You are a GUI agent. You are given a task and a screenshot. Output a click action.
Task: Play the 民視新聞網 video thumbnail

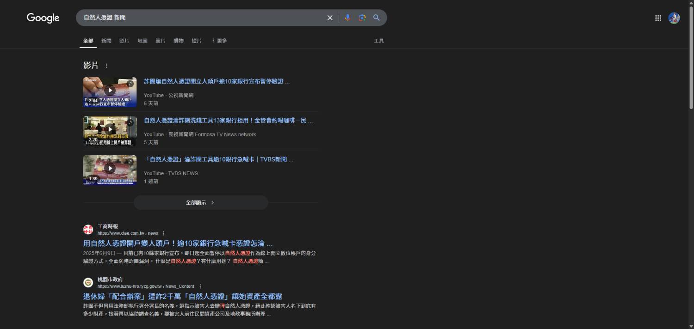pyautogui.click(x=110, y=131)
